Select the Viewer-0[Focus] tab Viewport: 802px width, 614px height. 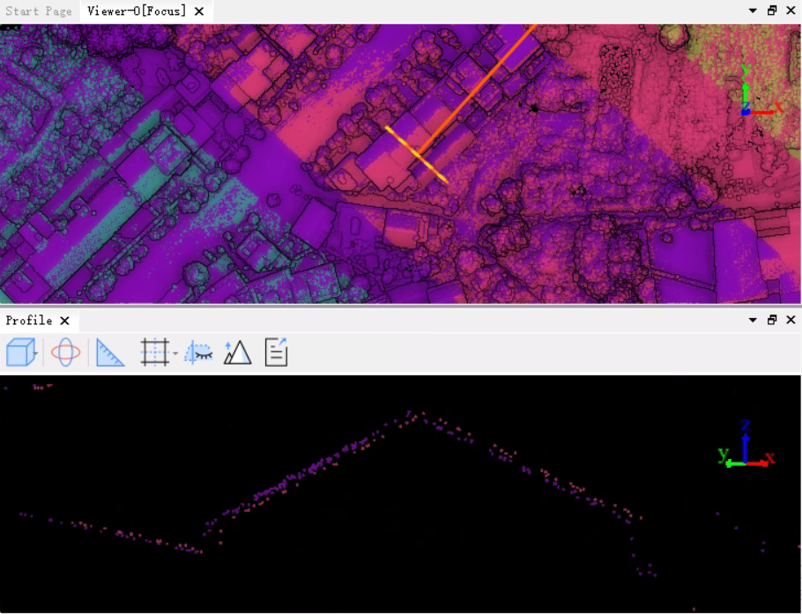(x=137, y=11)
